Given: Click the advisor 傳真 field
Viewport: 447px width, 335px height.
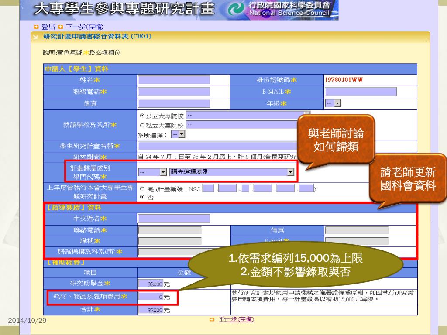Looking at the screenshot, I should (x=357, y=230).
